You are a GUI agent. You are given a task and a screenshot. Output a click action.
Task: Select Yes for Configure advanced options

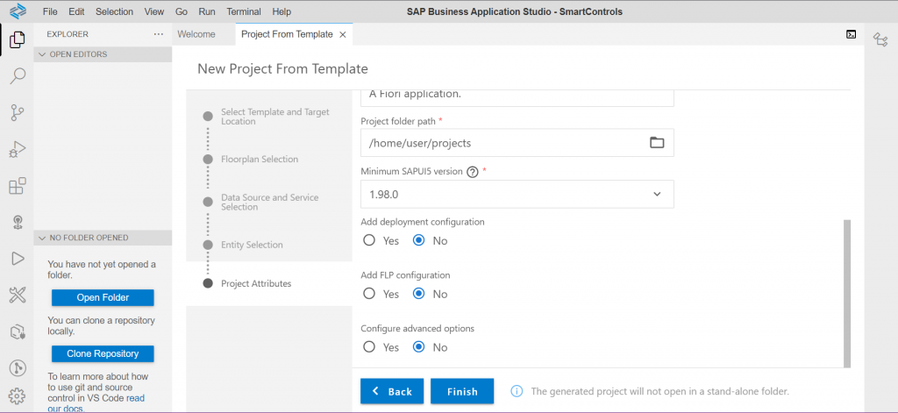click(x=369, y=347)
